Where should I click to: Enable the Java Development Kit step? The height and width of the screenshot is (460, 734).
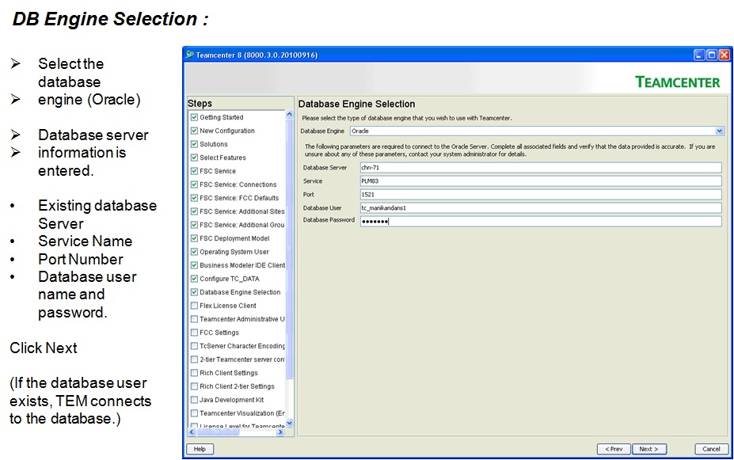click(x=192, y=399)
